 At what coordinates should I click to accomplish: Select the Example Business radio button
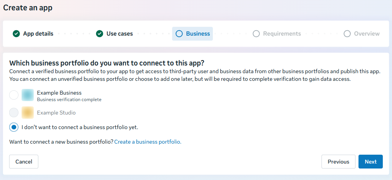click(x=14, y=95)
